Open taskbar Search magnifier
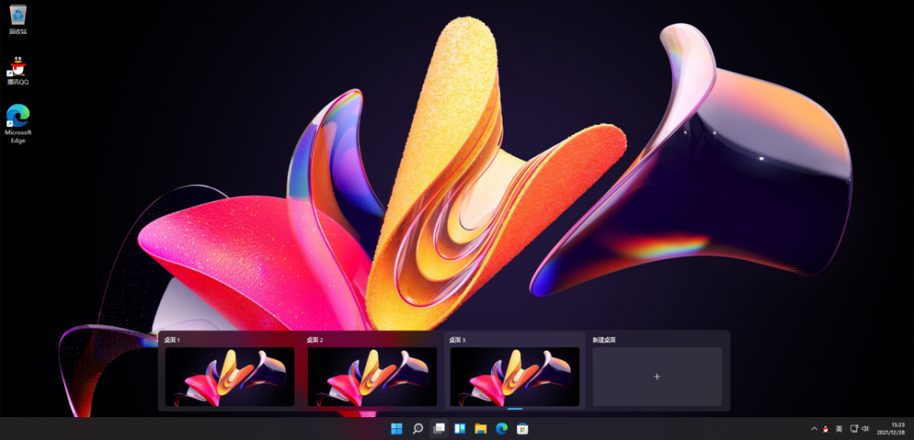914x440 pixels. (418, 428)
